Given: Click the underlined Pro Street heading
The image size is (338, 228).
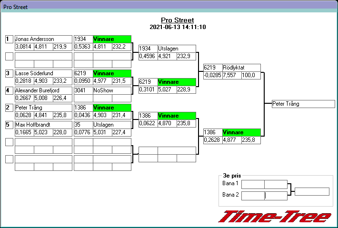Looking at the screenshot, I should point(177,20).
